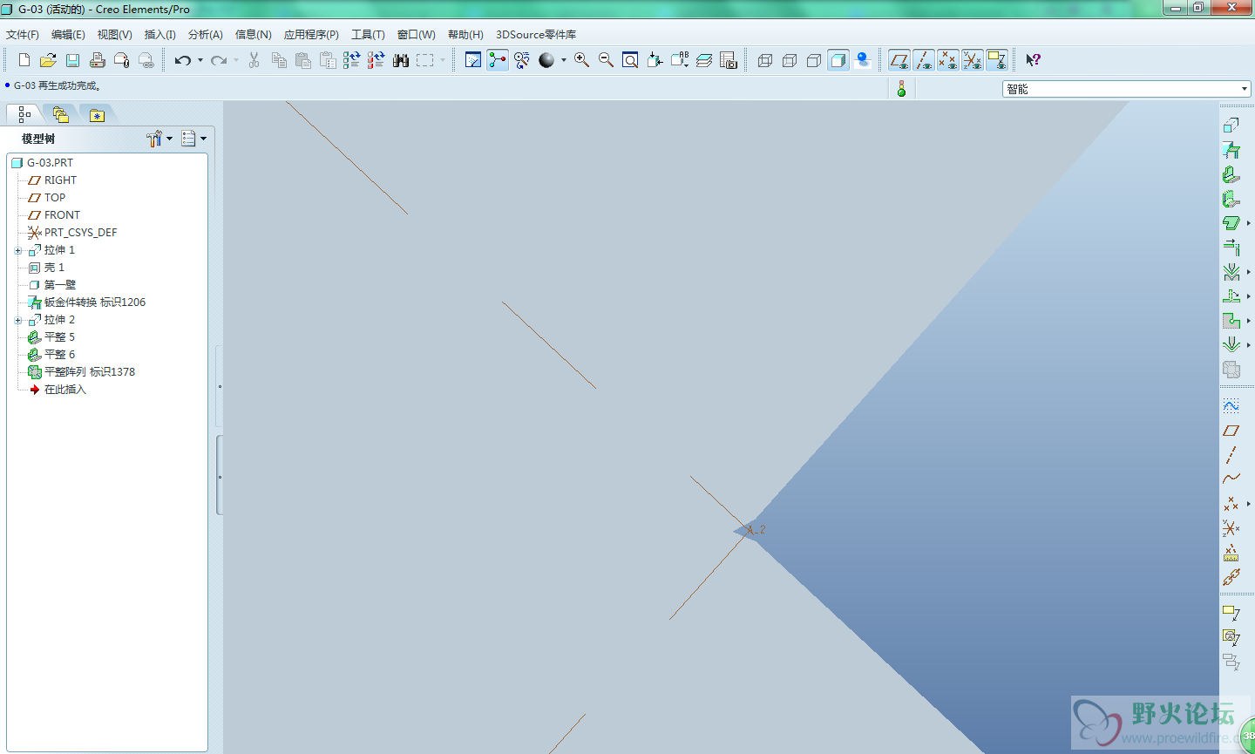Click the regeneration traffic light status icon

coord(901,88)
